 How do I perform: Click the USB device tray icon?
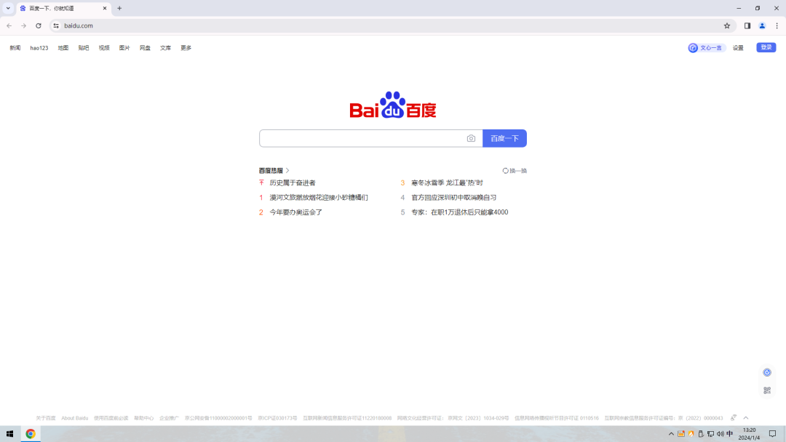[701, 434]
